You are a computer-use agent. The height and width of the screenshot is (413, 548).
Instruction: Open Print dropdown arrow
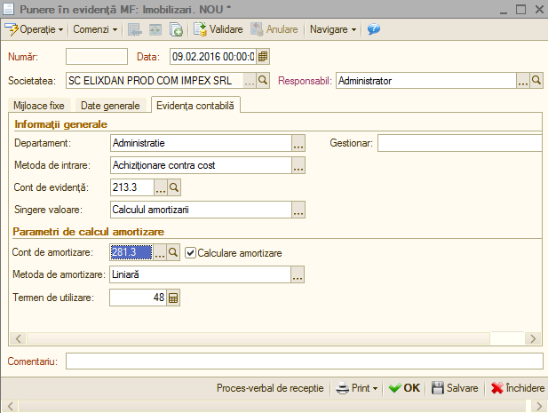[x=375, y=388]
